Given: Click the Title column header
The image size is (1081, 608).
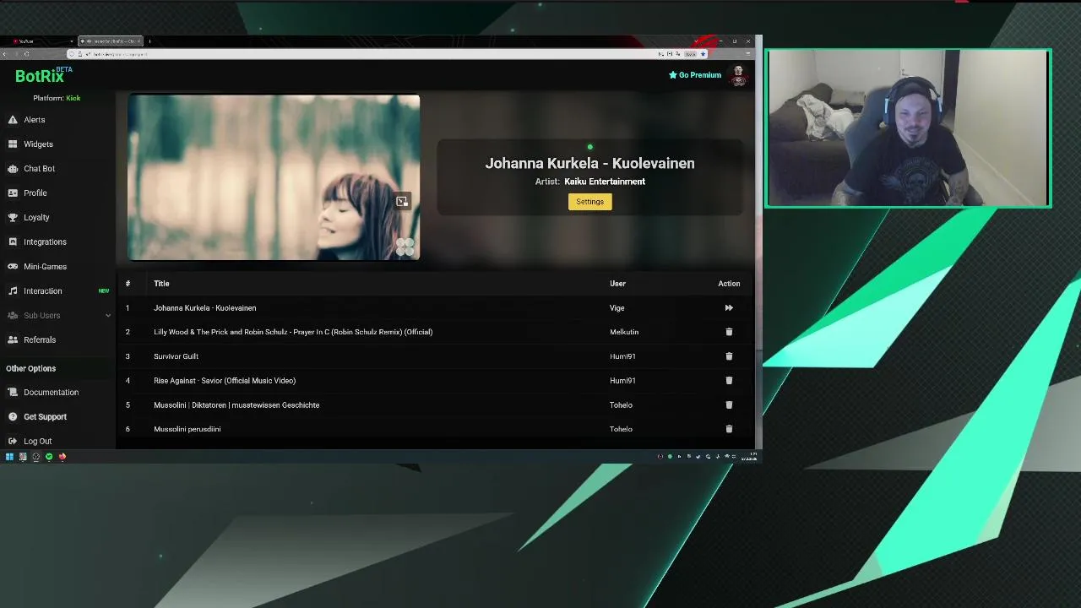Looking at the screenshot, I should [x=161, y=284].
